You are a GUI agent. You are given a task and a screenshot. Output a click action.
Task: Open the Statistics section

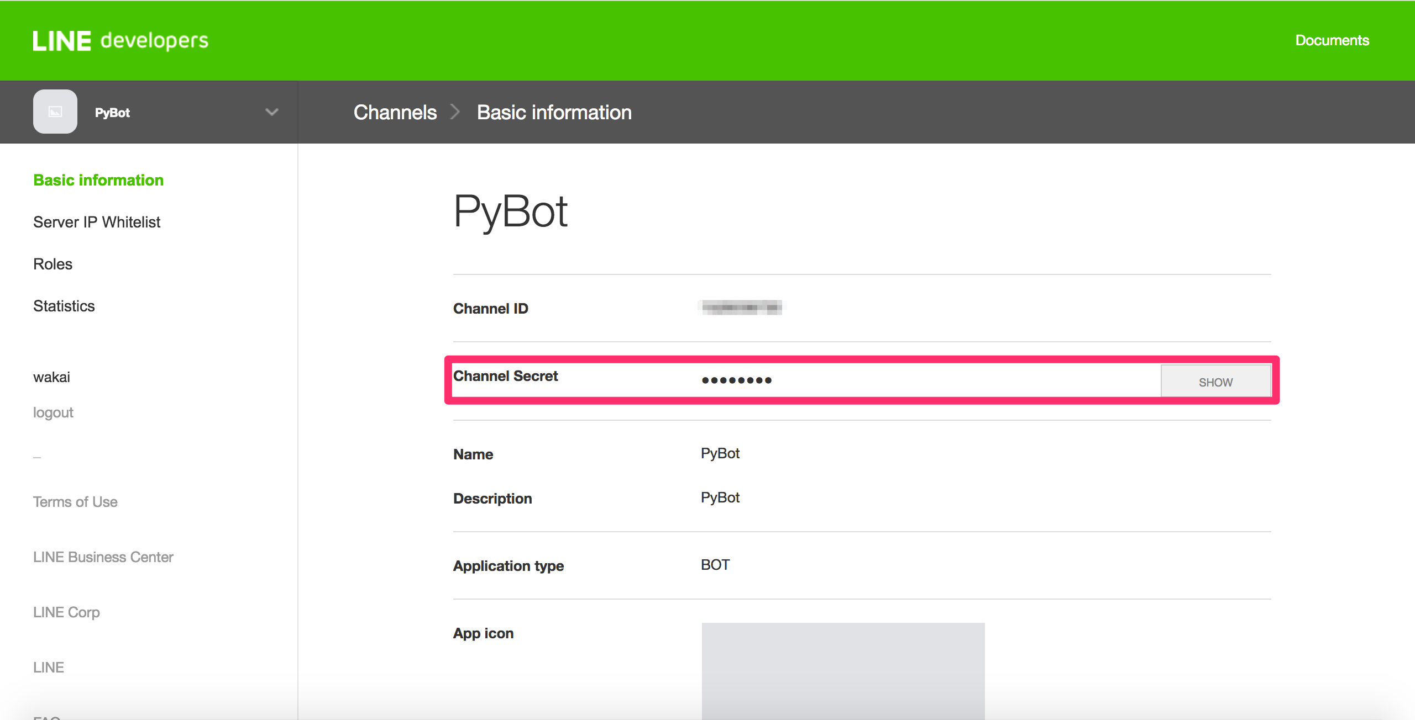pyautogui.click(x=64, y=306)
